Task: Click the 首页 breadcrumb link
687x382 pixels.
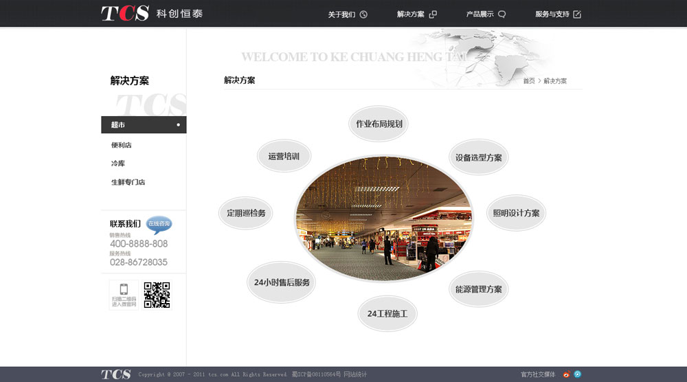Action: tap(529, 81)
